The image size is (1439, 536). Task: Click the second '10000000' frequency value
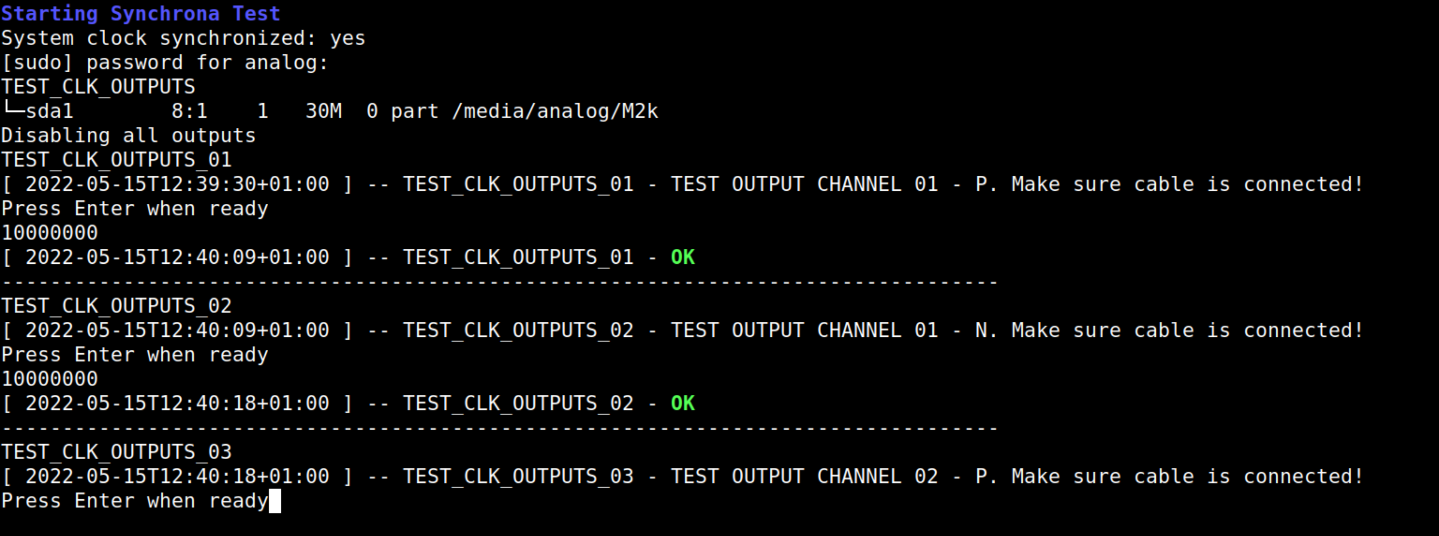coord(50,379)
